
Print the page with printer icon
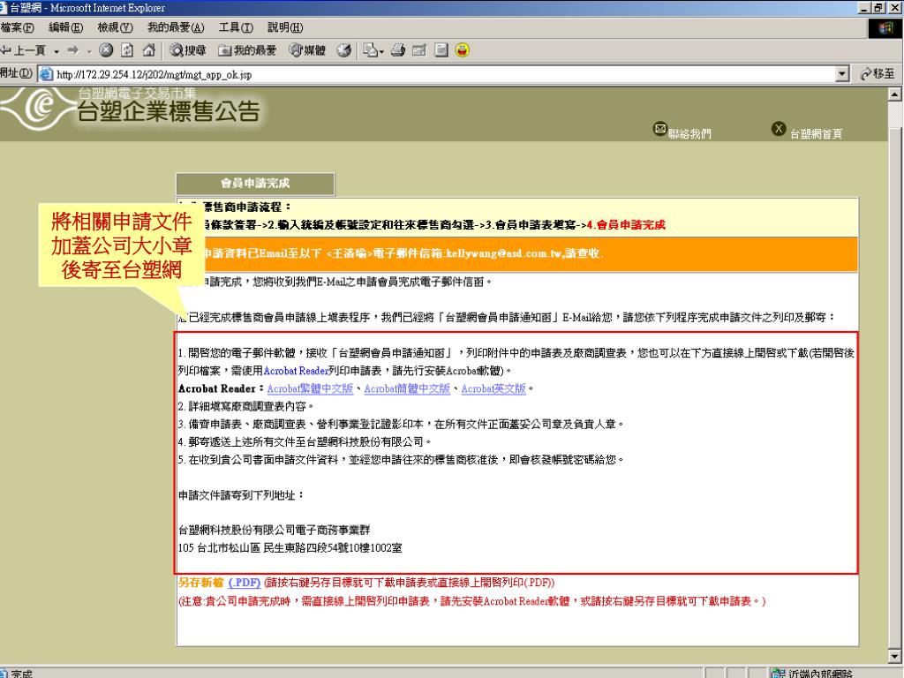(x=398, y=50)
